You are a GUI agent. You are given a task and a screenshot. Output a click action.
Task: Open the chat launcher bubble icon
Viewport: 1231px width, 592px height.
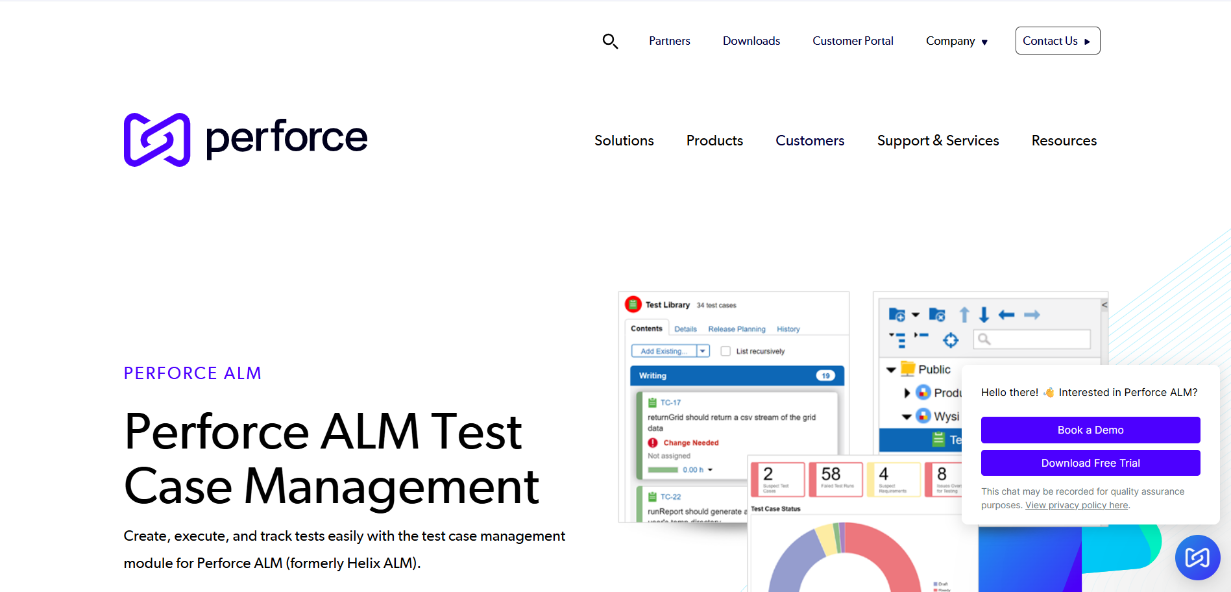1197,557
